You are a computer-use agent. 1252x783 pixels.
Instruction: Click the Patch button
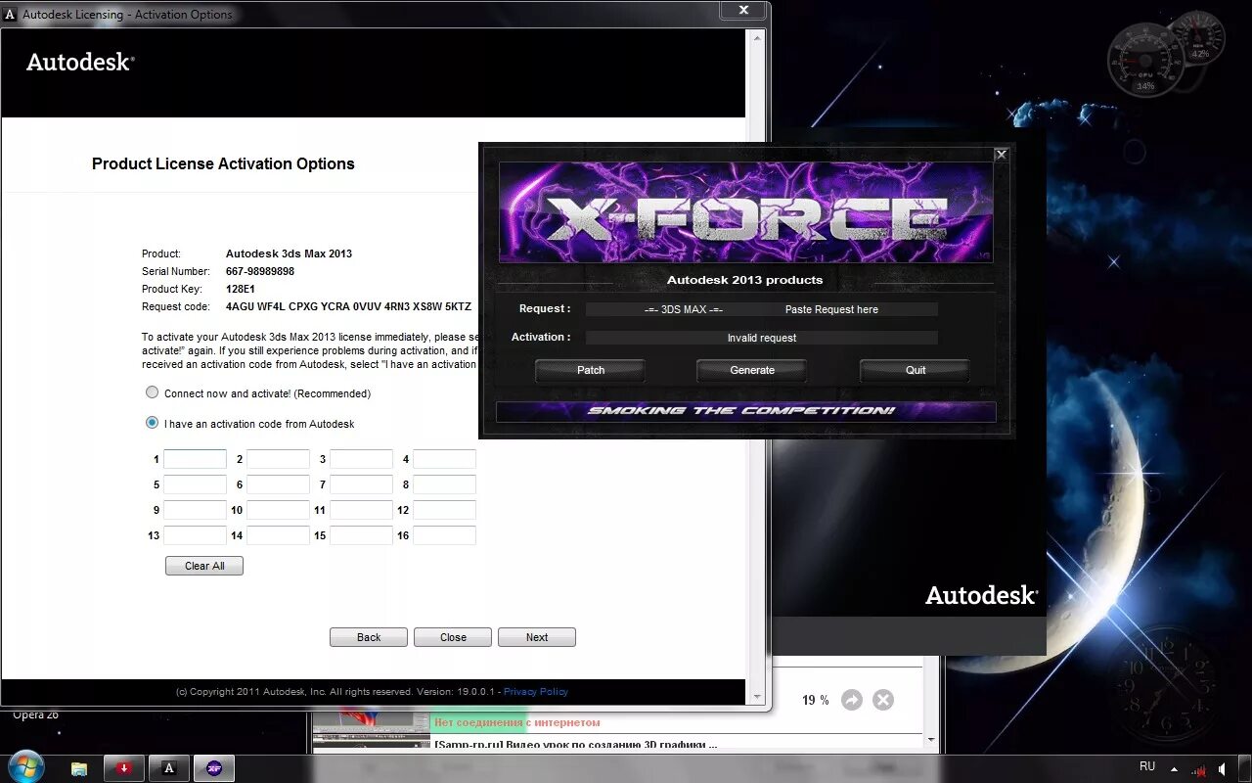pos(591,370)
